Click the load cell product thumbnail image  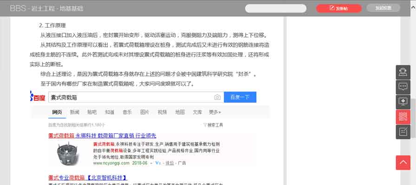[69, 153]
